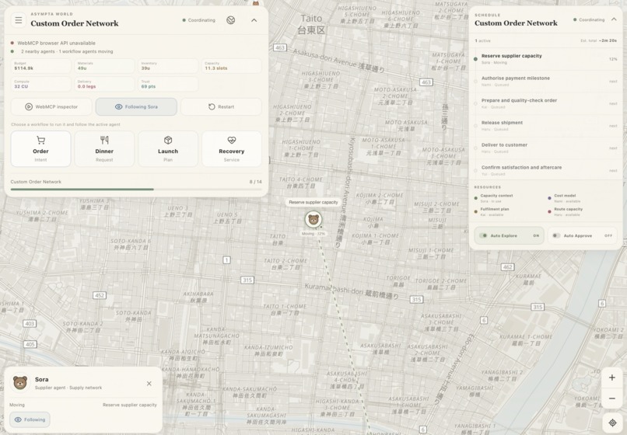Select Release shipment schedule step

(545, 126)
